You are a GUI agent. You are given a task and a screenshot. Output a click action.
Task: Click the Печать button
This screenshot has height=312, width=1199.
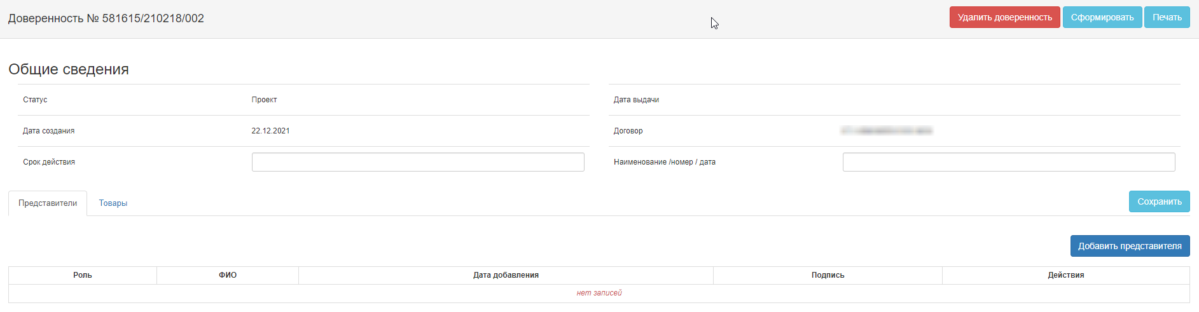pyautogui.click(x=1167, y=17)
